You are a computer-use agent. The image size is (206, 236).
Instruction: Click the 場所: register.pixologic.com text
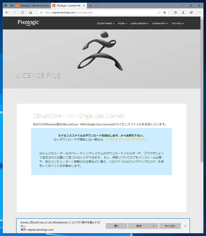(37, 230)
